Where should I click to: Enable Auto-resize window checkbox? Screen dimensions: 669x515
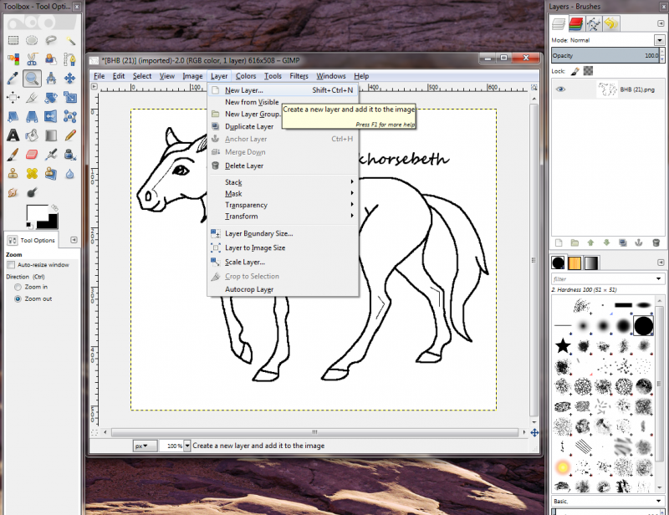pos(11,265)
